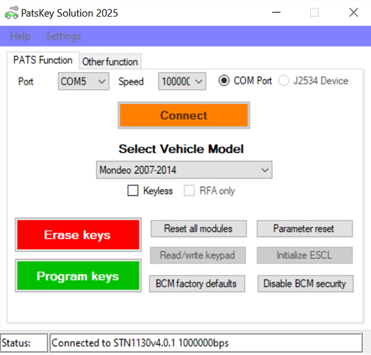
Task: Click the status text 'Connected to STN1130v4.0.1 1000000bps'
Action: [140, 343]
